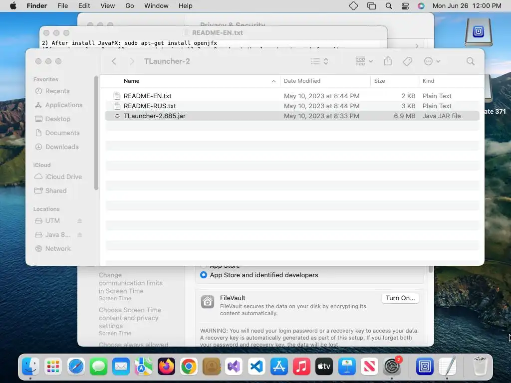Open App Store from the Dock
This screenshot has width=511, height=383.
point(279,367)
